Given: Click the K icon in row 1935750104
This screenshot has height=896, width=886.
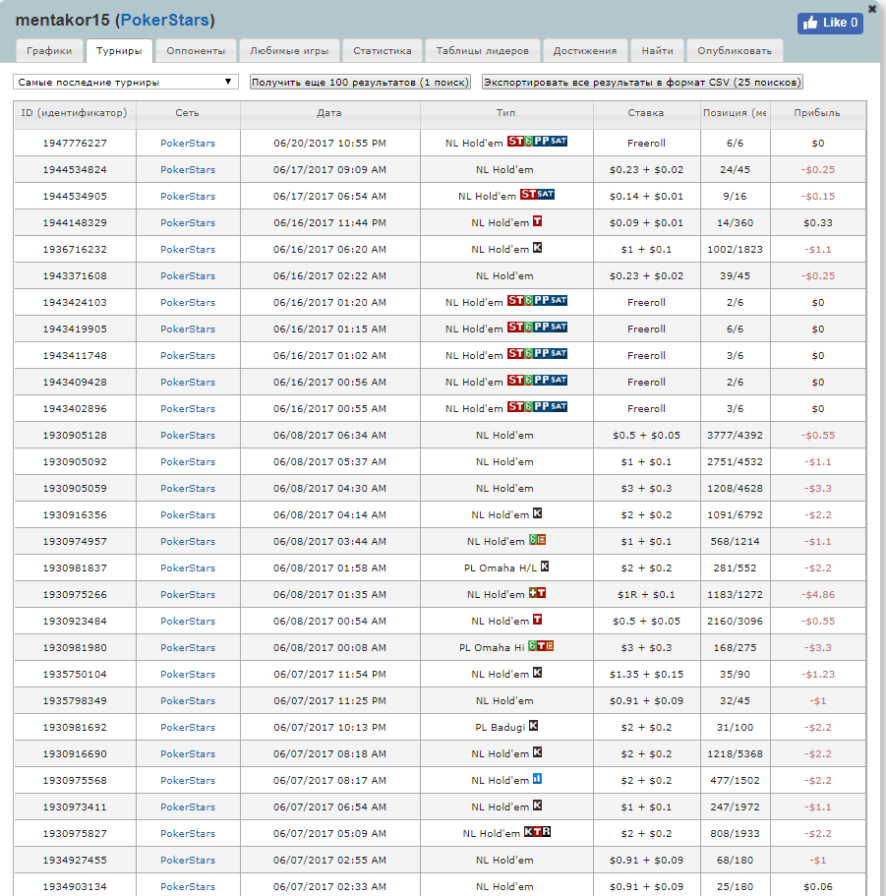Looking at the screenshot, I should (x=537, y=673).
